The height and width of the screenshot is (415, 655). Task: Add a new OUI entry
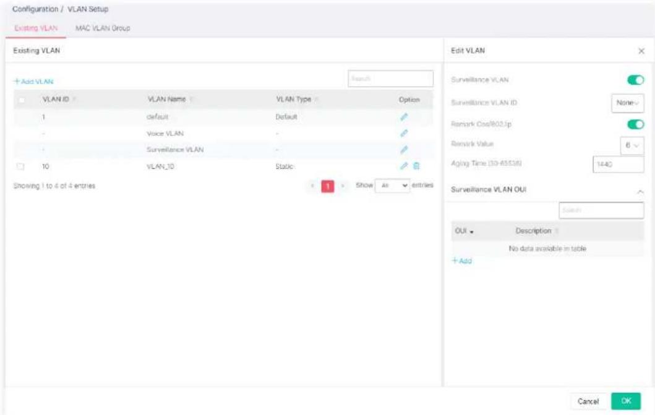461,261
